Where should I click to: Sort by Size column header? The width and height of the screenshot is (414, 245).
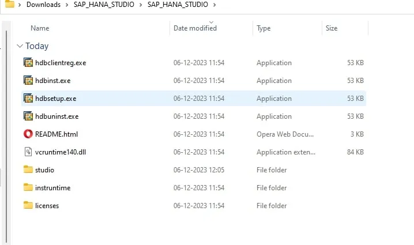(332, 28)
